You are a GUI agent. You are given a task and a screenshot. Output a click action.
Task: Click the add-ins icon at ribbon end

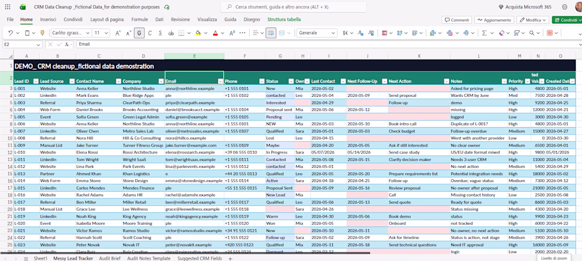[550, 33]
